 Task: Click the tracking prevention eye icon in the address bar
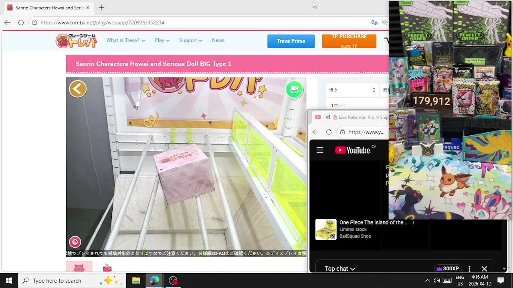(385, 22)
